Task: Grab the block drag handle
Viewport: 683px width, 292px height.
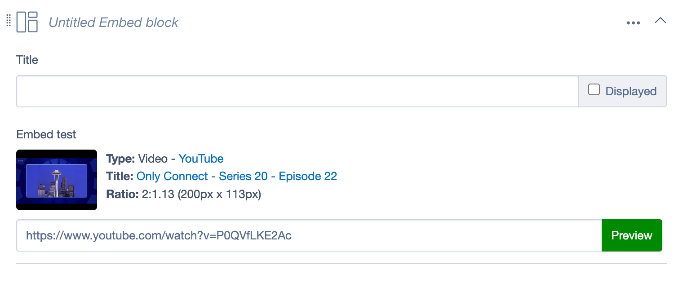Action: coord(8,21)
